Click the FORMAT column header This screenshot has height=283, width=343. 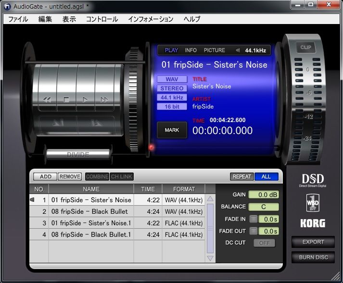click(184, 189)
